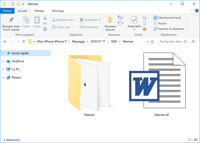This screenshot has width=200, height=143.
Task: Open the Supprimer dropdown arrow
Action: point(100,20)
